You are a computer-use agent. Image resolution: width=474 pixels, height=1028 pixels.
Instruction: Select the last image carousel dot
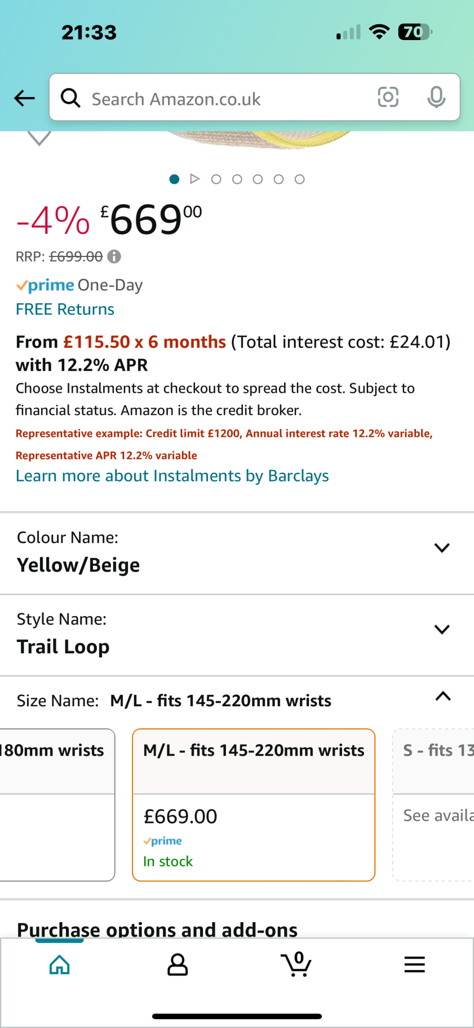click(299, 179)
